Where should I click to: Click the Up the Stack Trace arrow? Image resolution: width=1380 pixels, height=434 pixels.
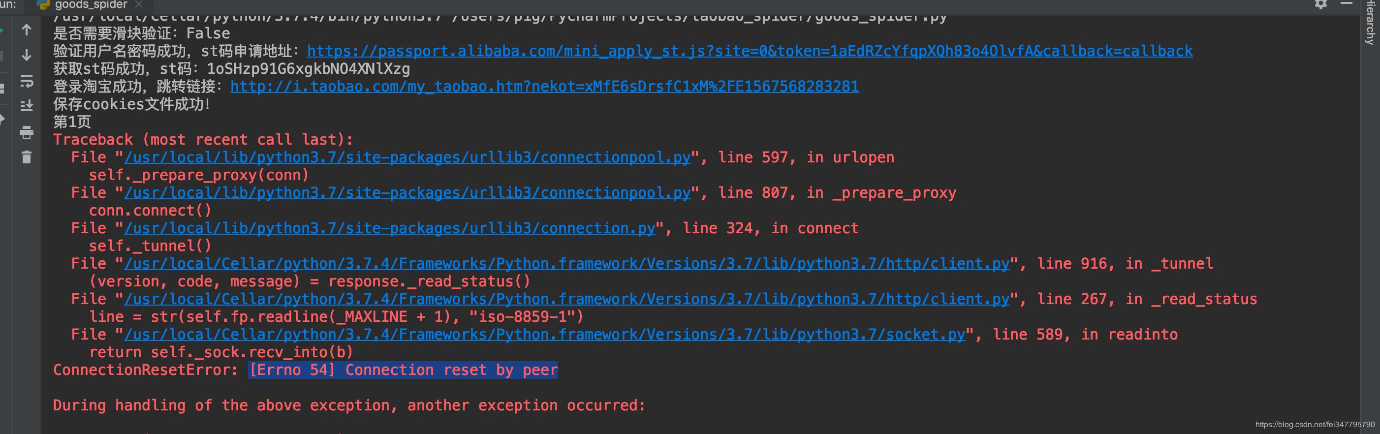click(x=26, y=30)
